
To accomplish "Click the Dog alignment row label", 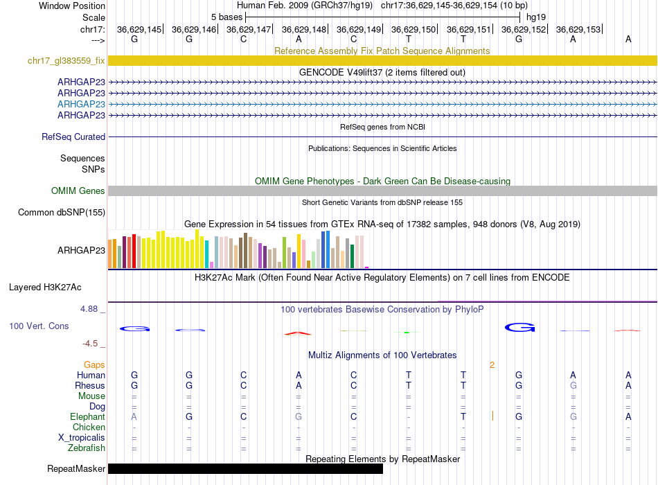I will coord(97,407).
